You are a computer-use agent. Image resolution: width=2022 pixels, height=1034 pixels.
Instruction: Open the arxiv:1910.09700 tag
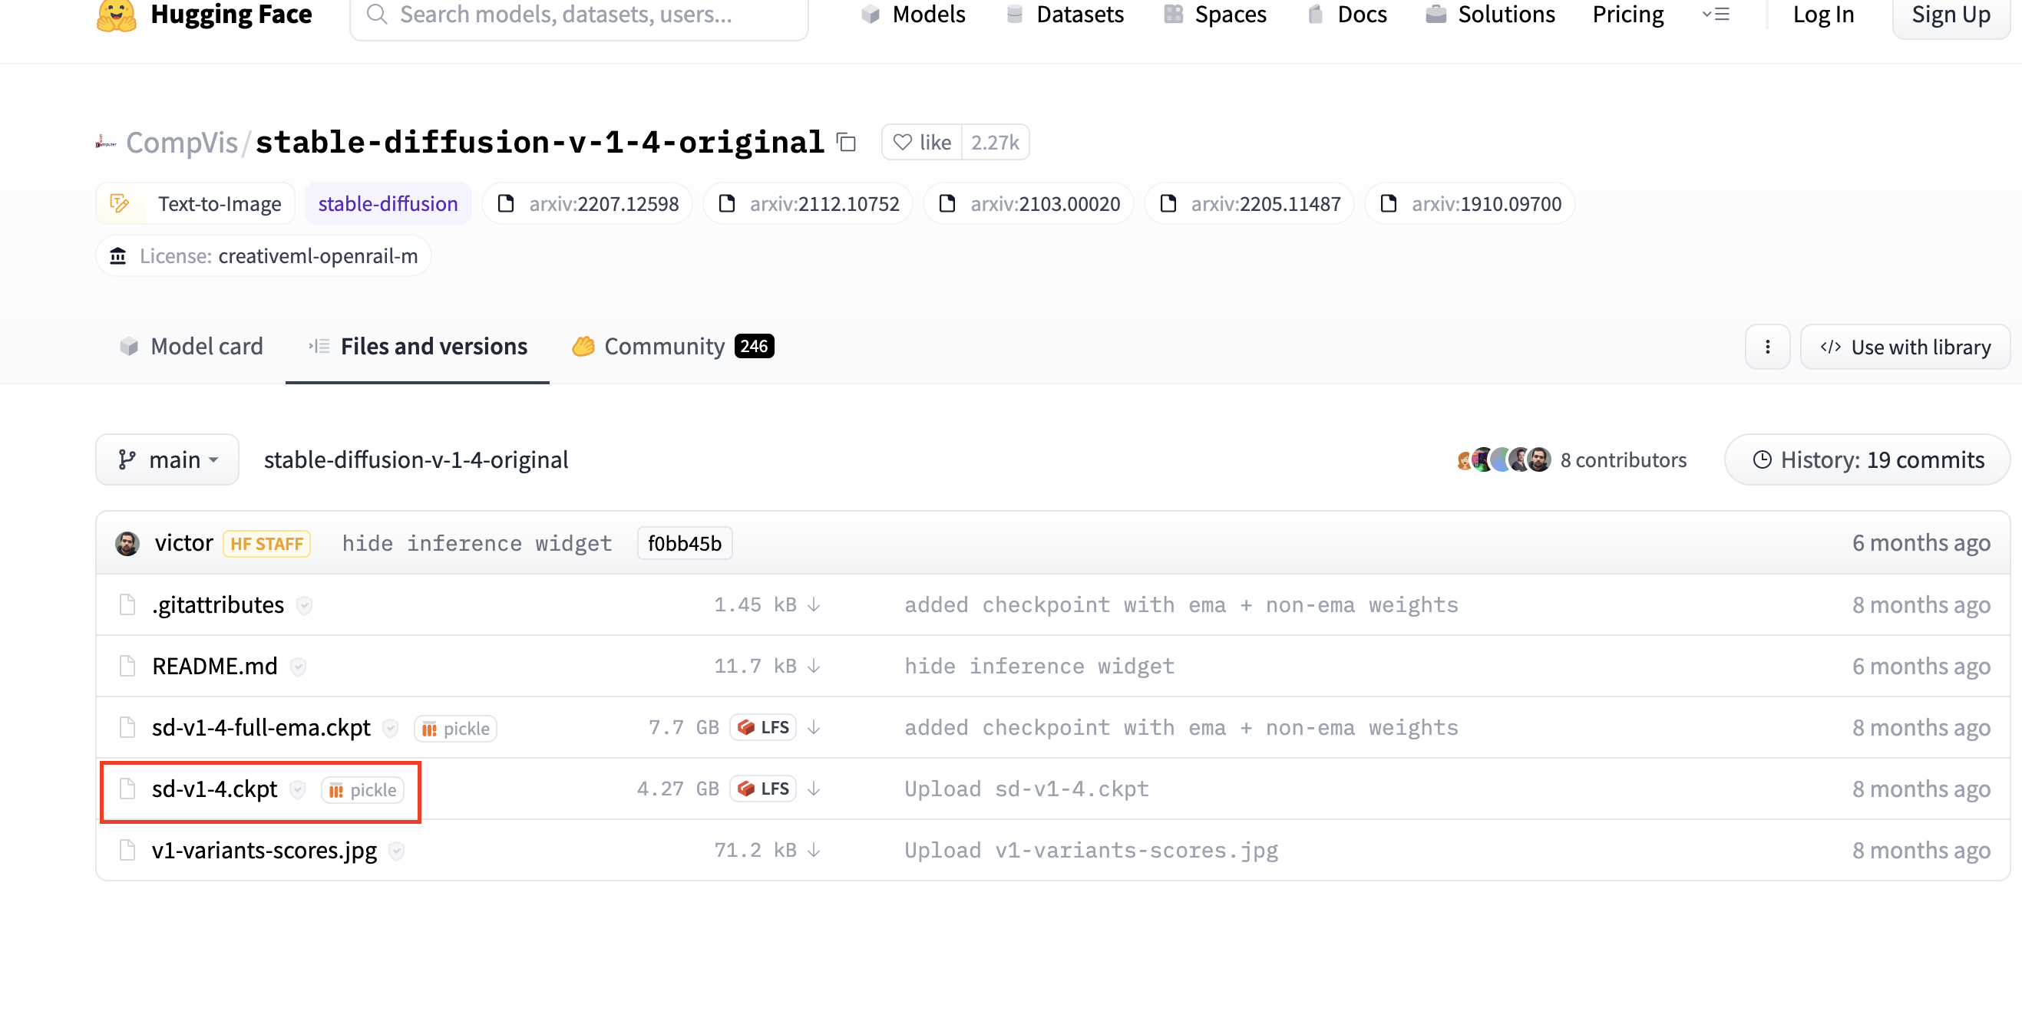tap(1469, 204)
